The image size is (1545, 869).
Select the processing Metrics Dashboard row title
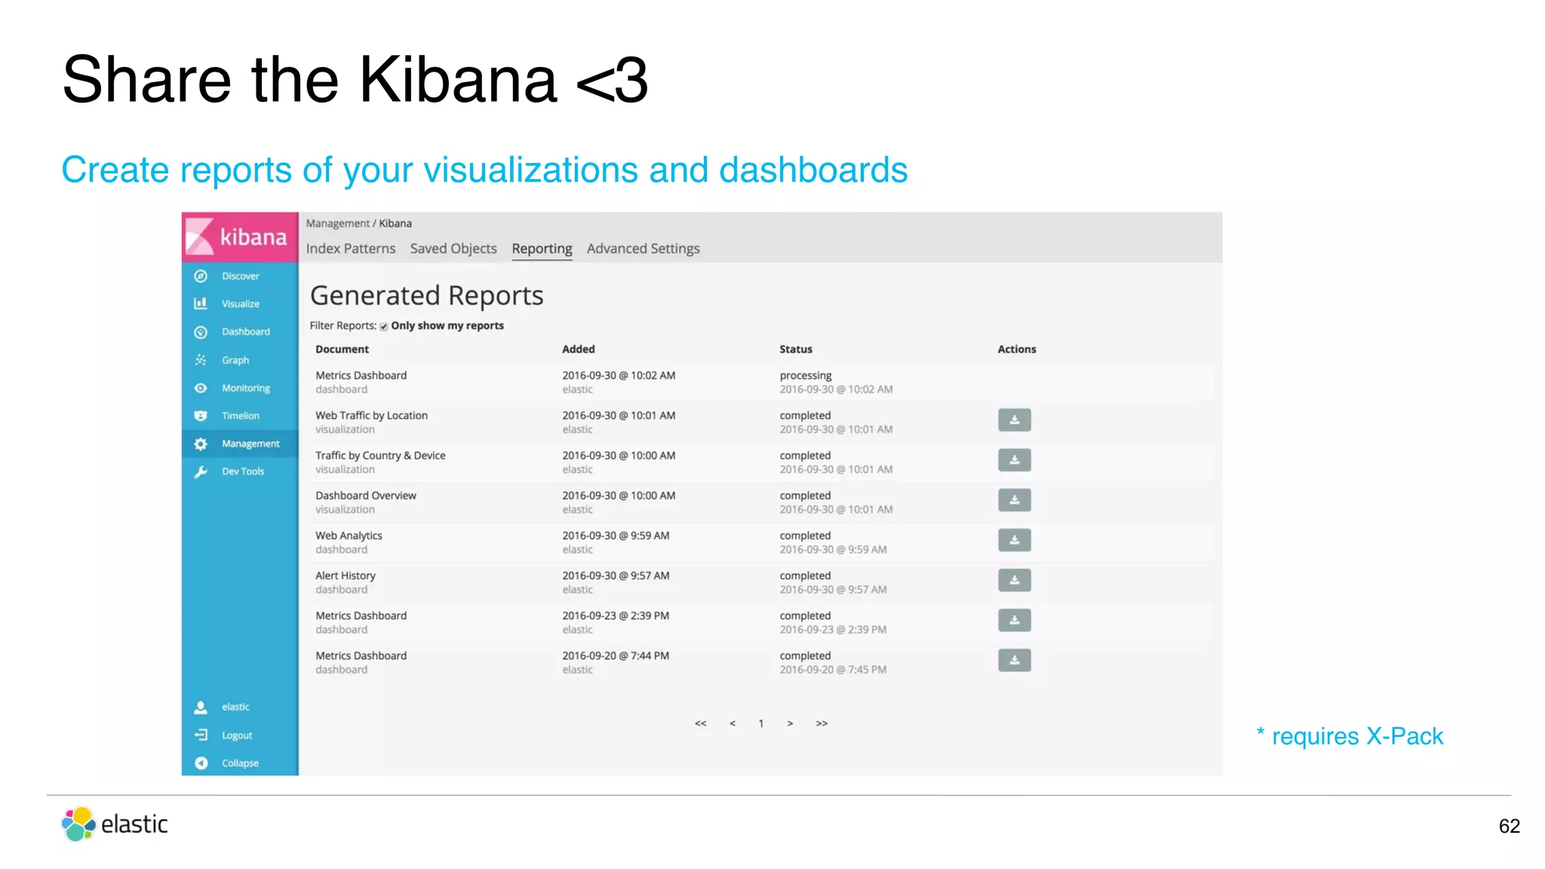[x=361, y=376]
